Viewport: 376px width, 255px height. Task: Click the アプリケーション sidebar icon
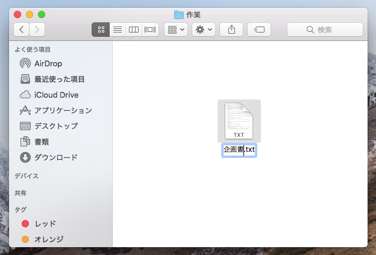(25, 110)
